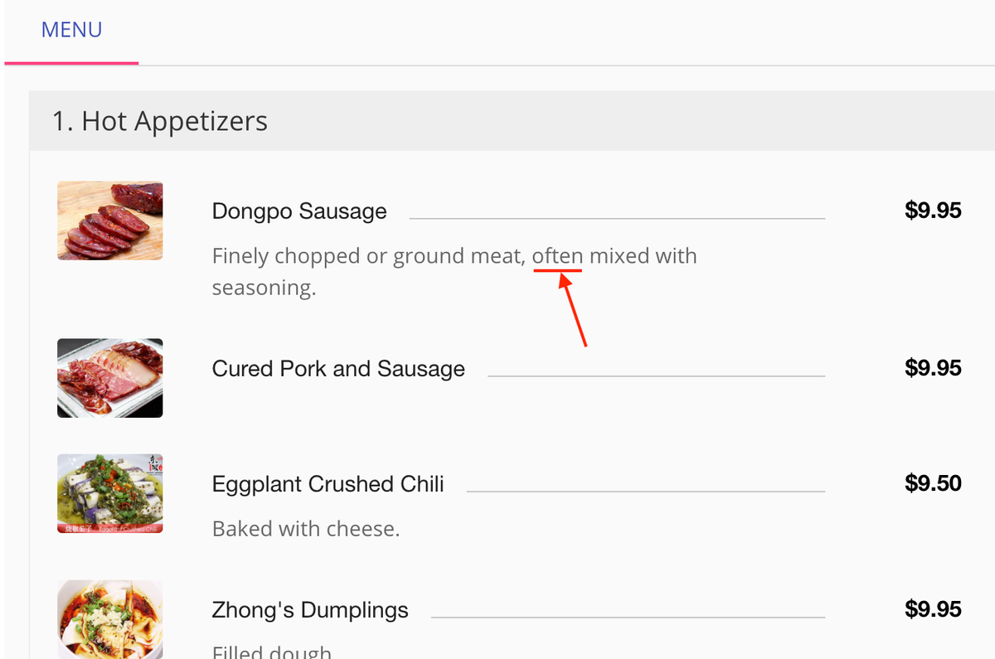This screenshot has width=995, height=659.
Task: Click the $9.50 price
Action: [933, 483]
